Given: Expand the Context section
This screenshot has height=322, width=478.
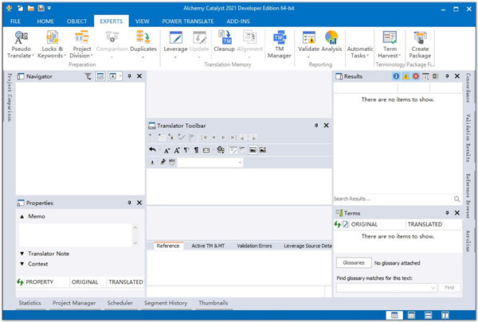Looking at the screenshot, I should [x=22, y=264].
